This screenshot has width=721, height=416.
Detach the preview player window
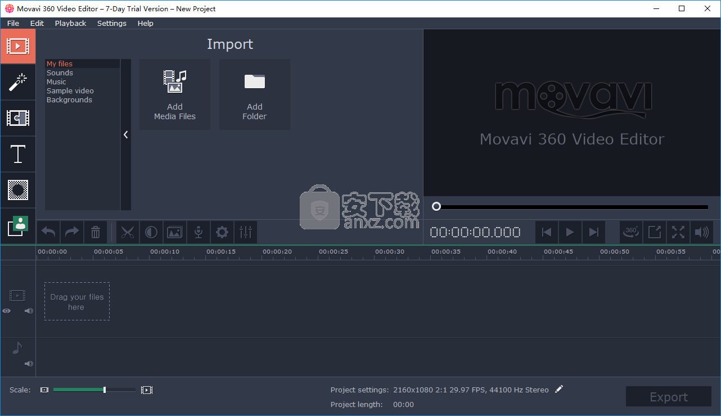pyautogui.click(x=655, y=232)
